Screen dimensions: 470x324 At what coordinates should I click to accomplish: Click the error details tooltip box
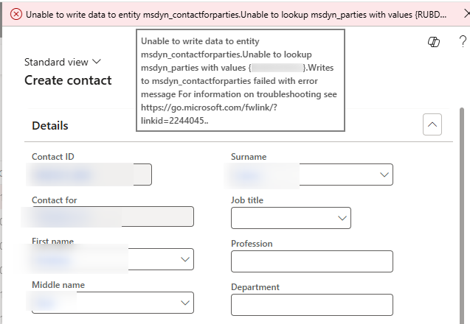(240, 81)
